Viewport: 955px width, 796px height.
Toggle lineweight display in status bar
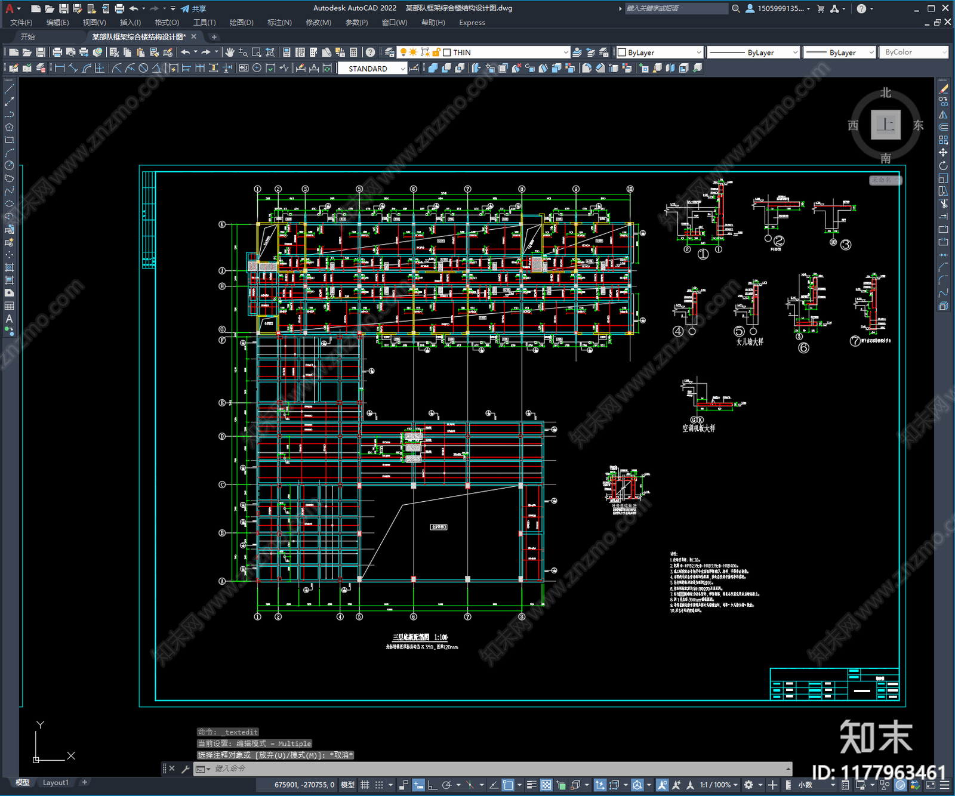(x=531, y=785)
